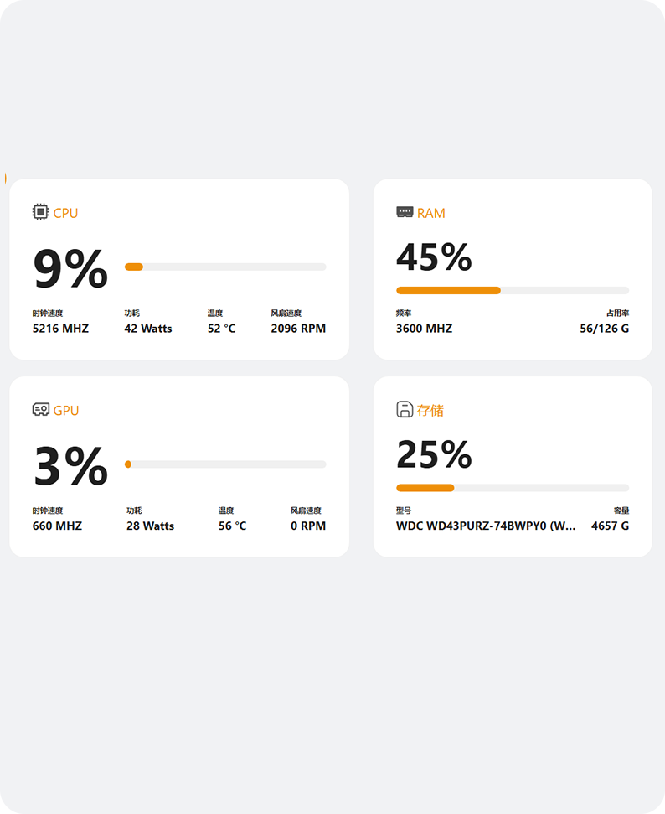Viewport: 665px width, 814px height.
Task: Click the RAM memory stick icon
Action: pyautogui.click(x=405, y=212)
